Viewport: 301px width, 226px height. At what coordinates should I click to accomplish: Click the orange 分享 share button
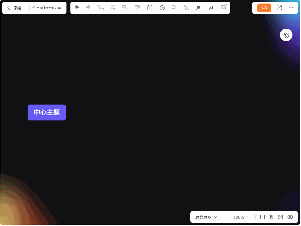point(264,8)
